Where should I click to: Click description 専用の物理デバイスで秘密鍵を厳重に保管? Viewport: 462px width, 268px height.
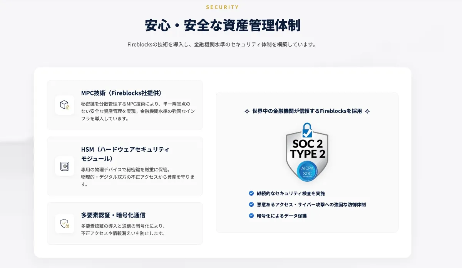tap(138, 177)
